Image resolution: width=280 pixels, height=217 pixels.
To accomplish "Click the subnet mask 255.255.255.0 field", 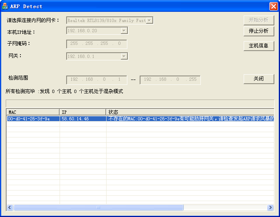I will click(x=97, y=44).
